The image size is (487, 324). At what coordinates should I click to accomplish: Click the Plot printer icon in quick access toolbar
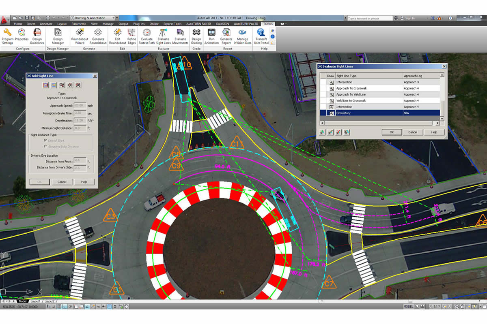48,18
